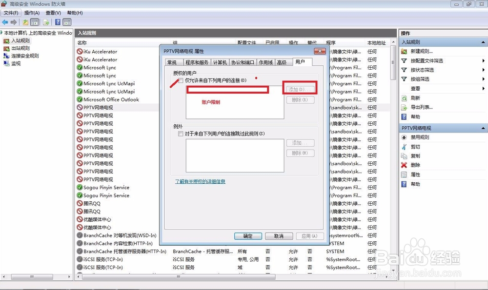The width and height of the screenshot is (488, 290).
Task: Collapse 入站规则 actions section
Action: 483,42
